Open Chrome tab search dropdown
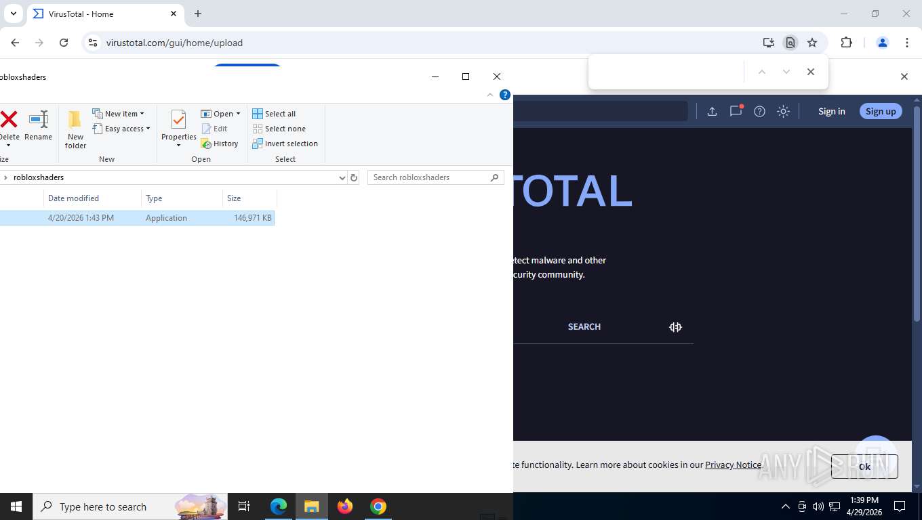 pyautogui.click(x=13, y=14)
